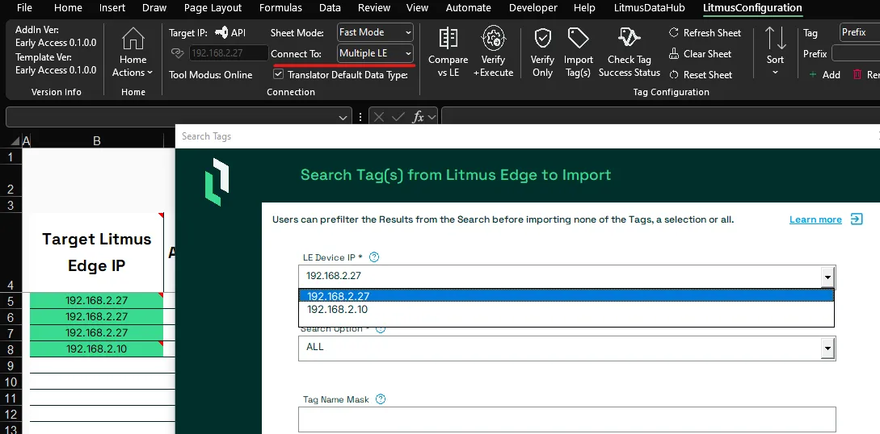Expand the fx dropdown chevron
The image size is (880, 434).
tap(432, 117)
